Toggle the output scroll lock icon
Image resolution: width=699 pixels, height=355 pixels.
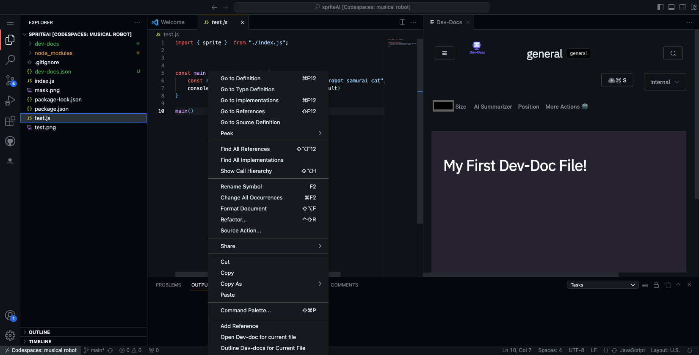[x=656, y=285]
